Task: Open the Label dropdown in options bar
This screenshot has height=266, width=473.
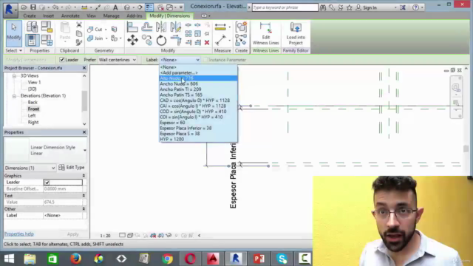Action: 180,60
